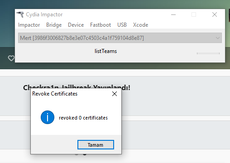Click the Cydia Impactor drill icon

pos(20,14)
